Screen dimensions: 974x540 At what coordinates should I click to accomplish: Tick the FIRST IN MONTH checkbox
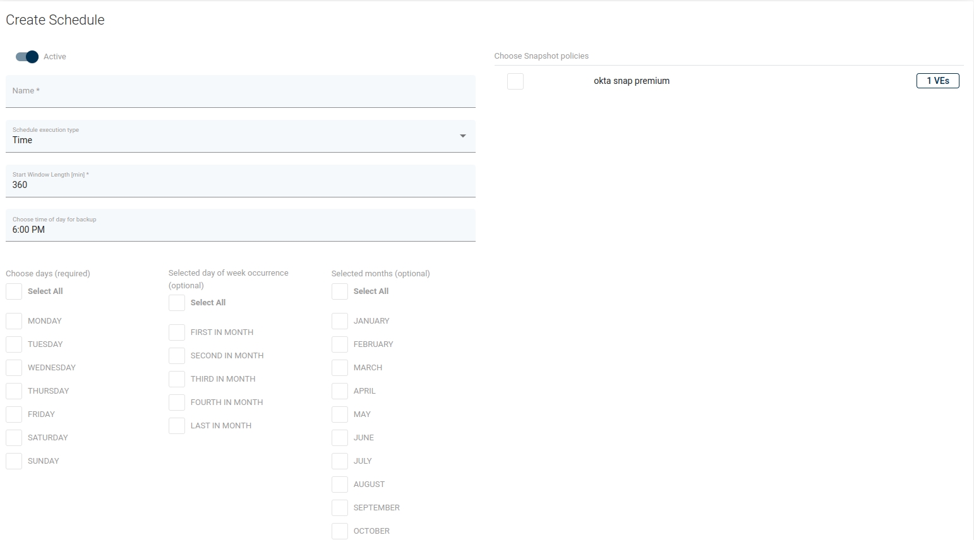177,332
